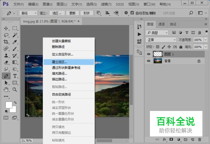Select the 图层 1 layer thumbnail

click(x=157, y=54)
